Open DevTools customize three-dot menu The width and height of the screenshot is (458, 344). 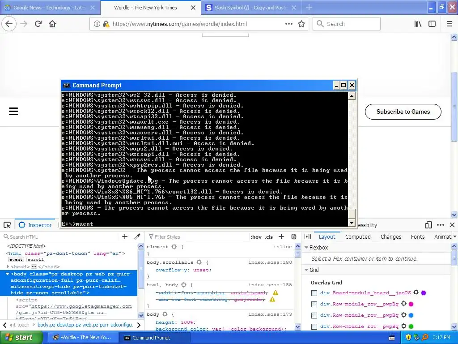[441, 225]
